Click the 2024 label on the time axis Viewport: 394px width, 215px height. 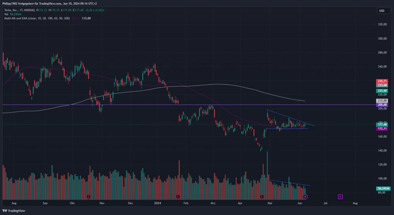coord(158,203)
